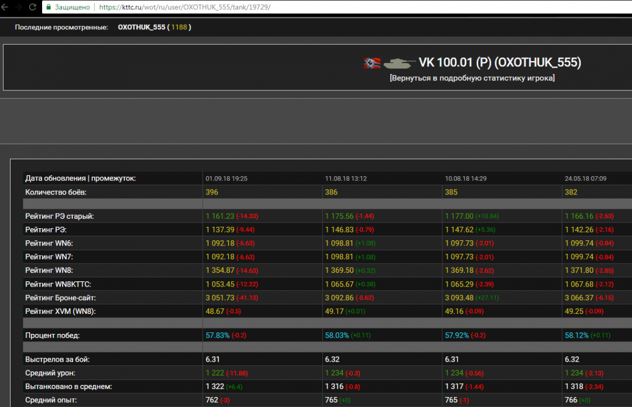Viewport: 632px width, 407px height.
Task: Click the green secure padlock icon
Action: [x=48, y=7]
